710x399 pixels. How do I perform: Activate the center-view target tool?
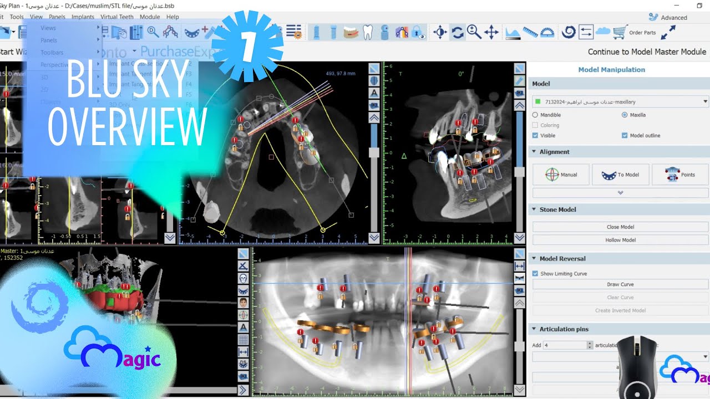click(x=440, y=32)
